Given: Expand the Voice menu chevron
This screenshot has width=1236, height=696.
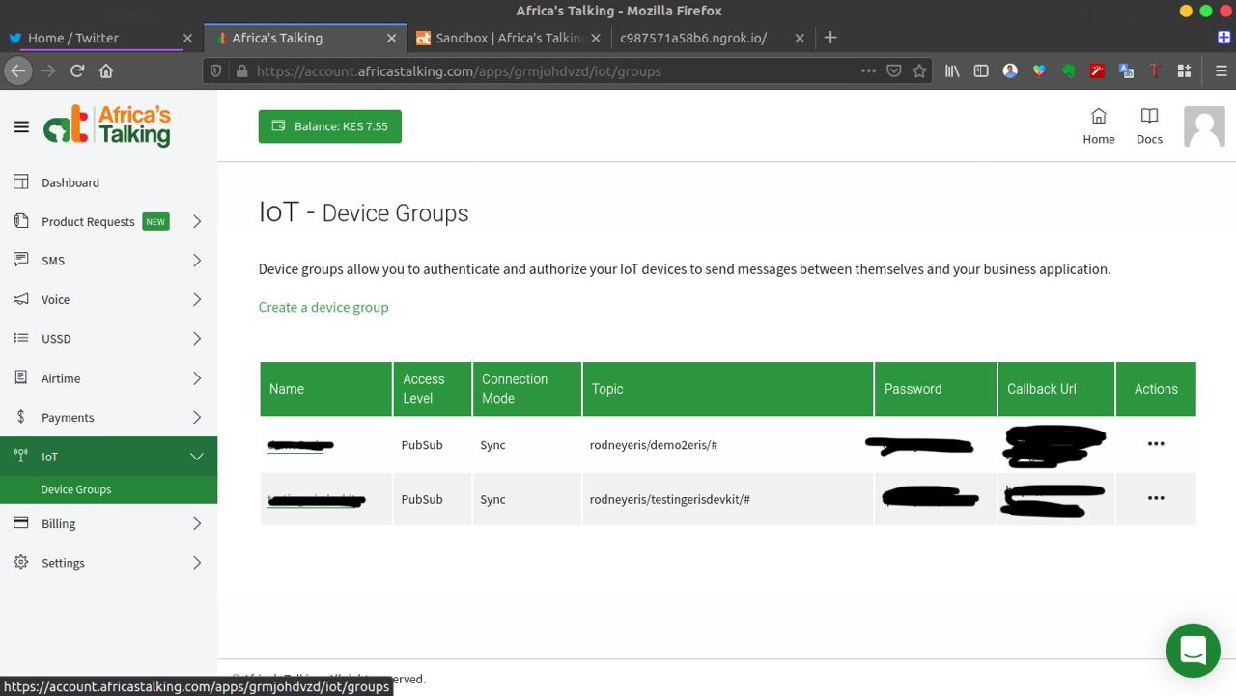Looking at the screenshot, I should [x=197, y=299].
